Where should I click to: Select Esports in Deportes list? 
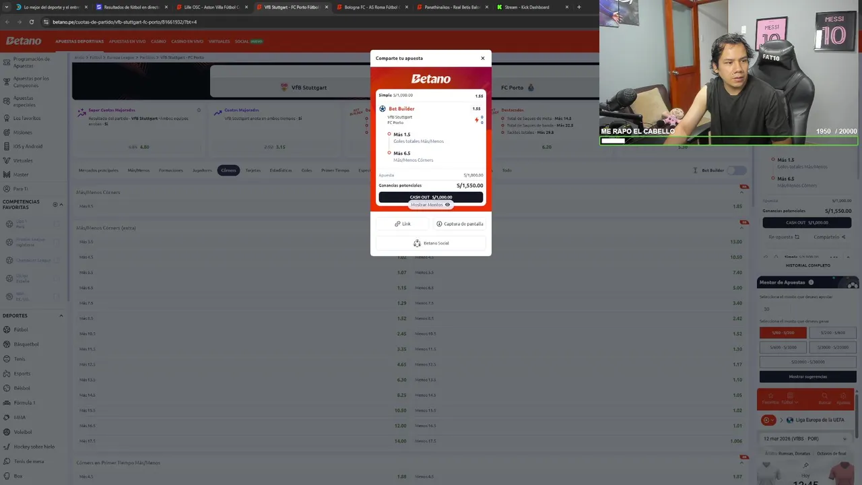(x=22, y=373)
